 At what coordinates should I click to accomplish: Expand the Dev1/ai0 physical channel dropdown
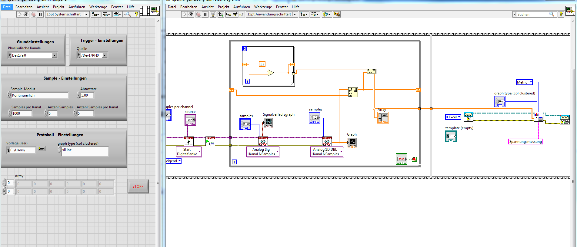[54, 55]
